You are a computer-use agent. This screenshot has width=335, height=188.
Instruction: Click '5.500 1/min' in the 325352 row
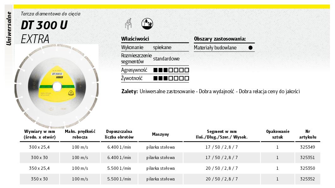119,179
